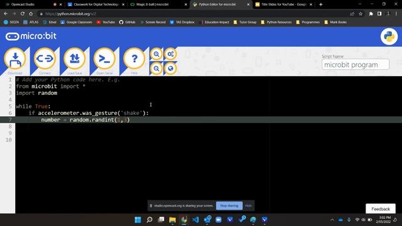This screenshot has width=402, height=226.
Task: Click Stop sharing button
Action: pos(229,205)
